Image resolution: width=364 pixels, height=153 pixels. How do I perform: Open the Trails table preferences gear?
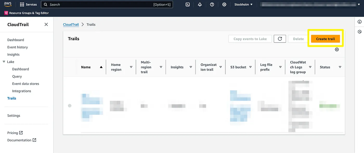pyautogui.click(x=337, y=49)
